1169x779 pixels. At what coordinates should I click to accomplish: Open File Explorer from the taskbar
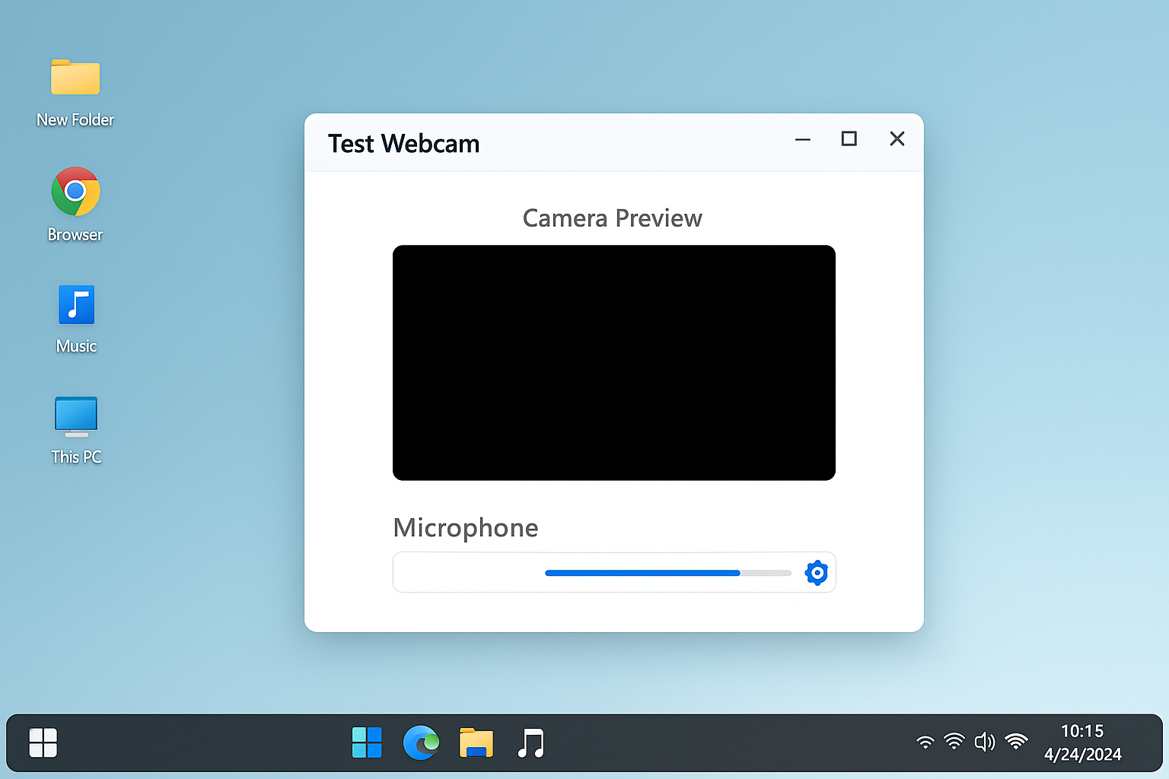click(x=476, y=742)
